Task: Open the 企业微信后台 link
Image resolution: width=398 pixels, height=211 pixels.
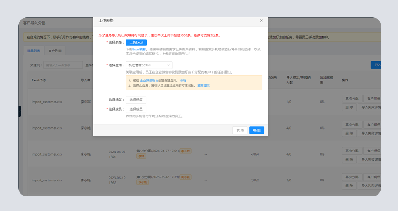Action: click(149, 80)
